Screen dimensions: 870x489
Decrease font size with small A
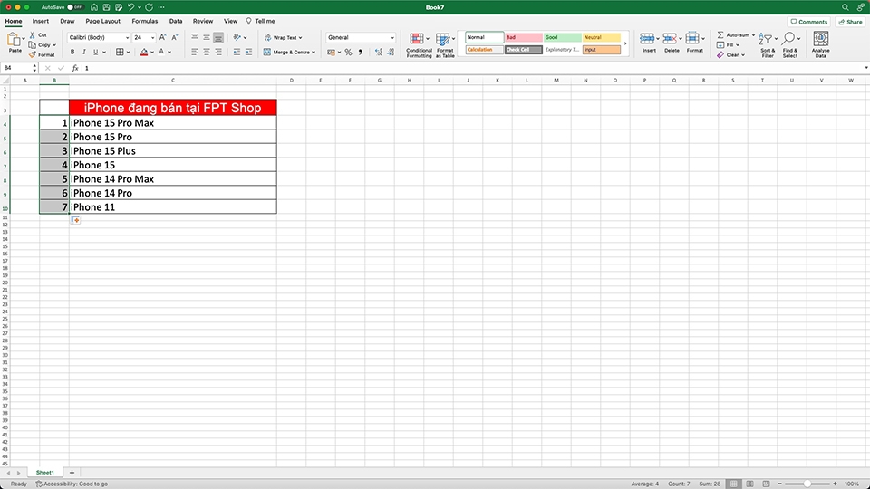174,37
